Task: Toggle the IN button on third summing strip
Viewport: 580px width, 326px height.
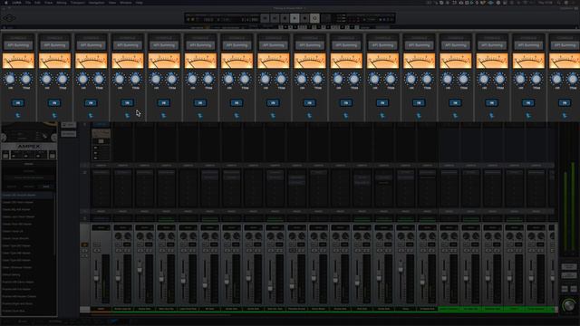Action: click(91, 102)
